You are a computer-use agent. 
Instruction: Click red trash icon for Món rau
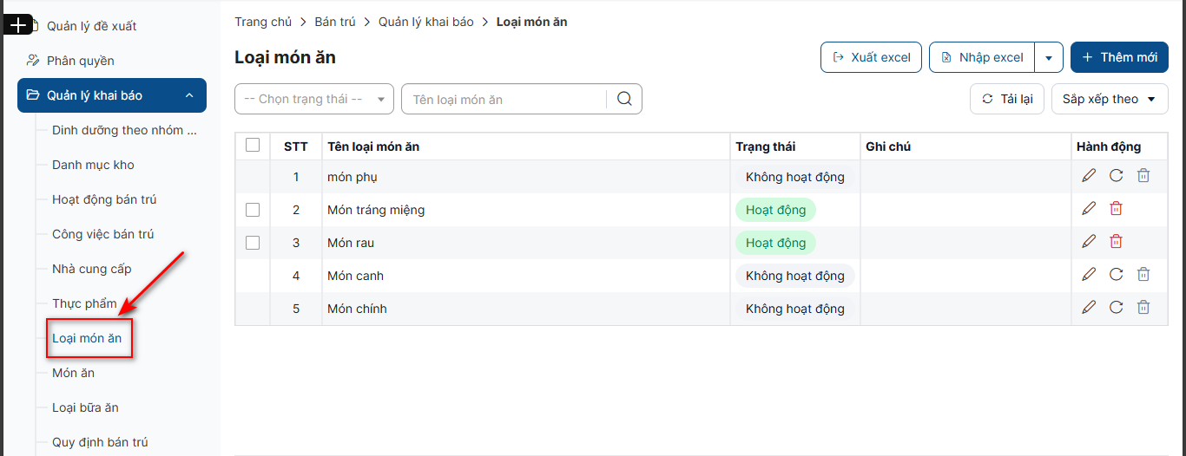(1117, 242)
